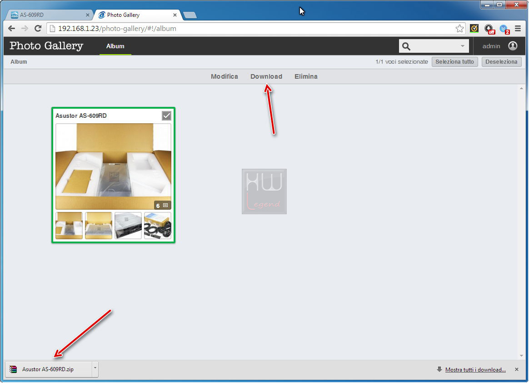Click the '1/1 voci selezionate' status text
Viewport: 529px width, 383px height.
401,62
